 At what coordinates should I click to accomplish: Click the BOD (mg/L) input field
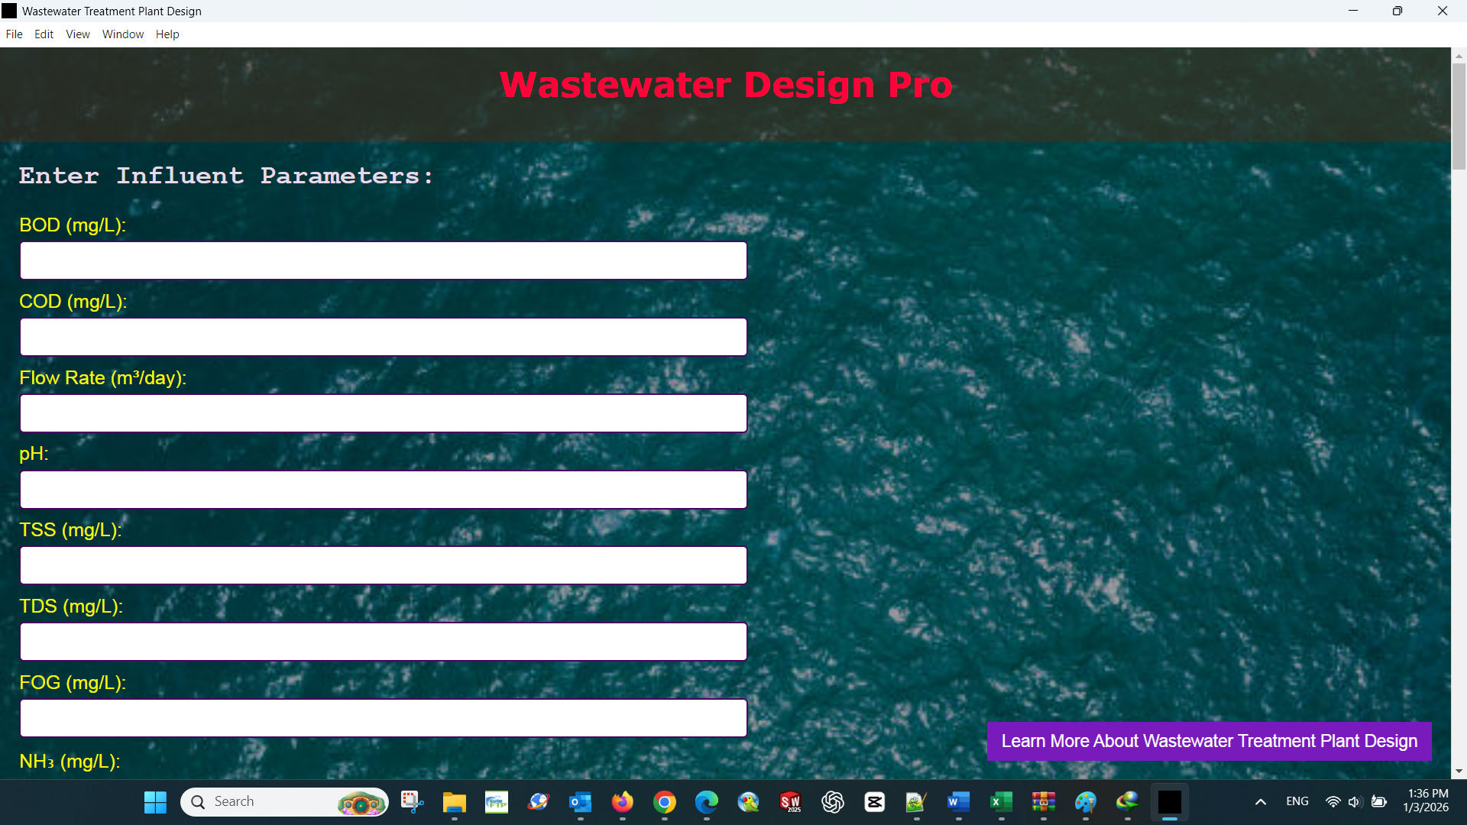click(382, 260)
